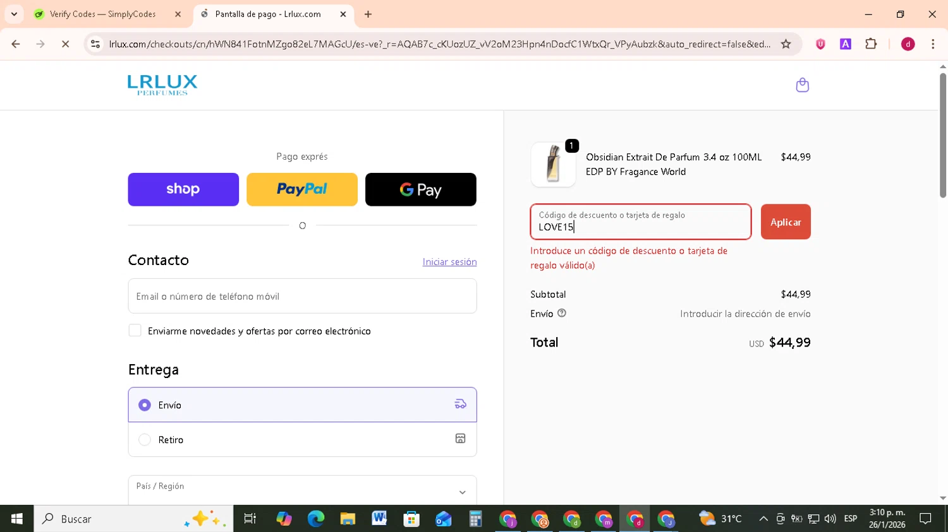Viewport: 948px width, 532px height.
Task: Pay with PayPal button
Action: pyautogui.click(x=302, y=189)
